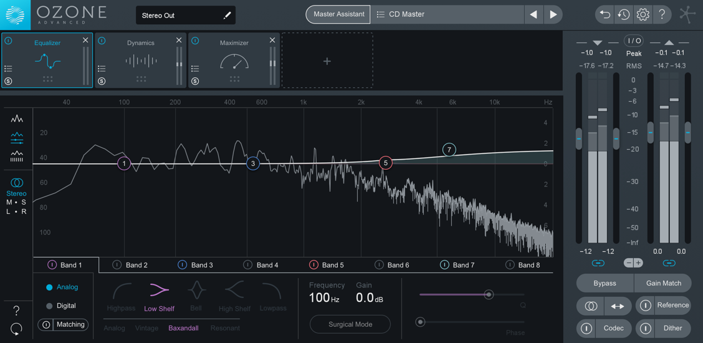
Task: Go to next preset with right arrow
Action: [x=553, y=15]
